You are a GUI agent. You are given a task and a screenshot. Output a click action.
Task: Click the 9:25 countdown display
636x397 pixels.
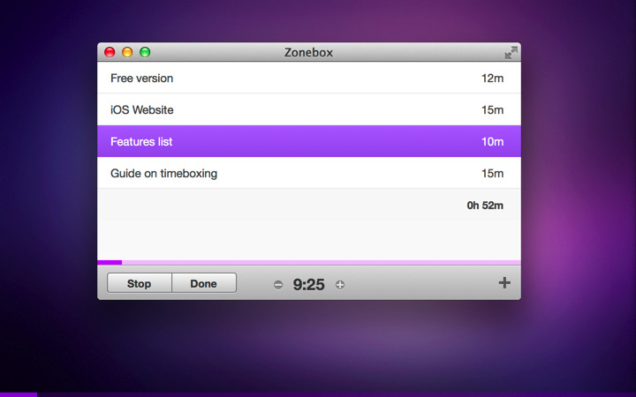point(308,284)
